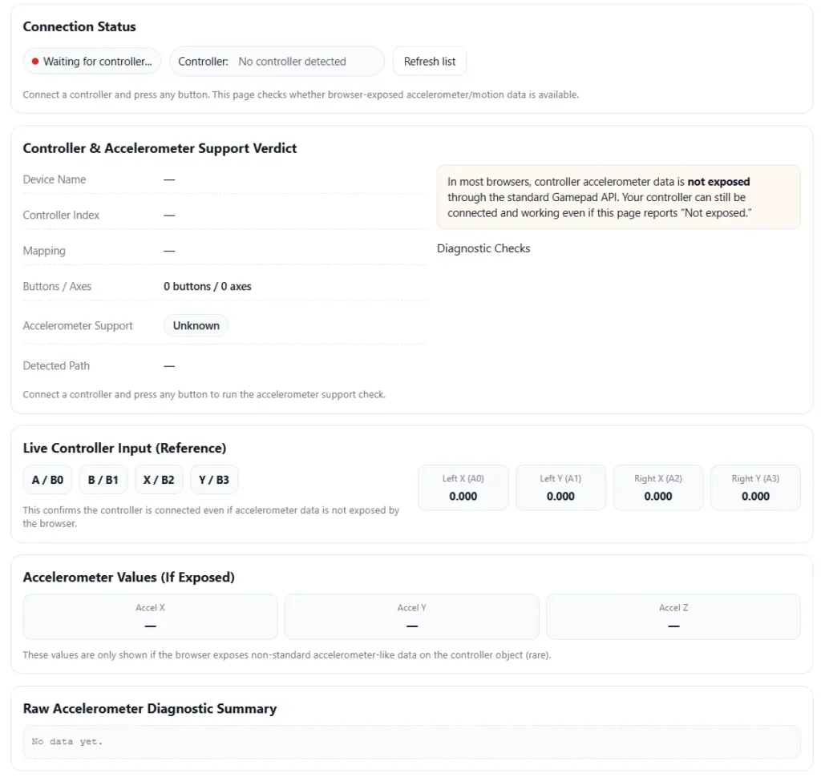The image size is (821, 777).
Task: Click the Unknown accelerometer support badge
Action: click(x=196, y=326)
